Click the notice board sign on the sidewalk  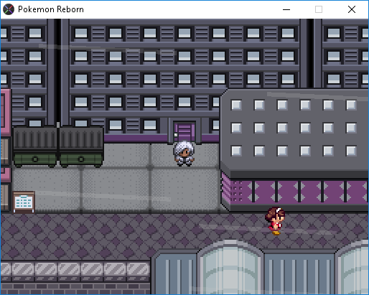click(24, 202)
